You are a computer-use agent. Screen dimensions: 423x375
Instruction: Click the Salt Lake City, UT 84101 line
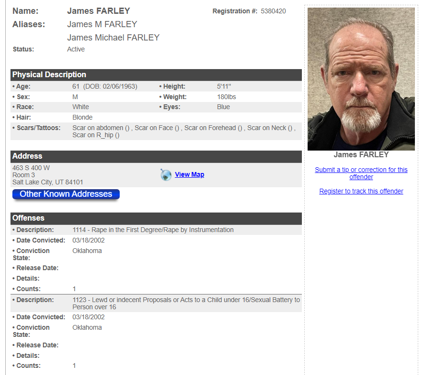pyautogui.click(x=48, y=182)
